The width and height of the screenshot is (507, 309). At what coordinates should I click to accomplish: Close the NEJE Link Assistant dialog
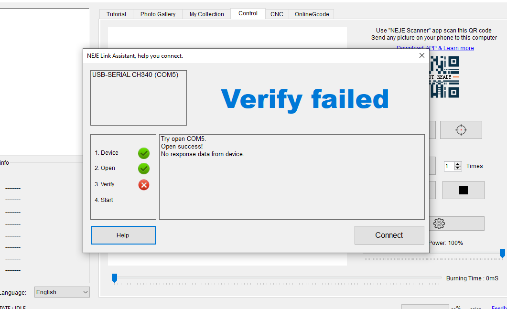pyautogui.click(x=421, y=55)
